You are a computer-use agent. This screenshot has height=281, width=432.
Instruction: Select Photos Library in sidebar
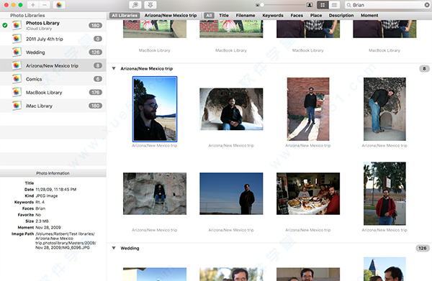(x=53, y=25)
